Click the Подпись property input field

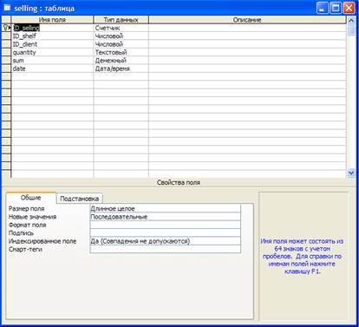[166, 232]
